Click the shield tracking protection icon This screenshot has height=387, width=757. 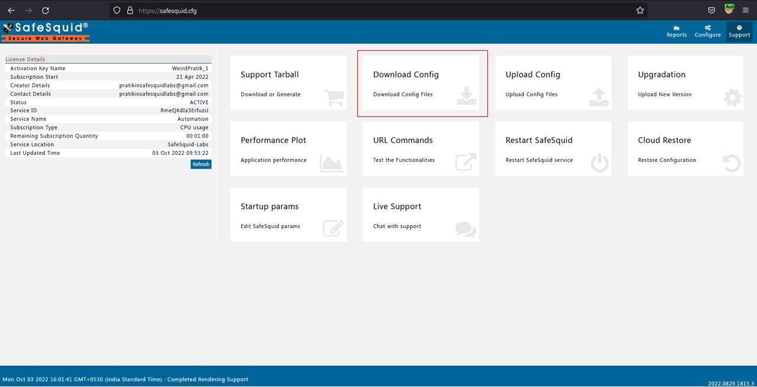pyautogui.click(x=117, y=10)
